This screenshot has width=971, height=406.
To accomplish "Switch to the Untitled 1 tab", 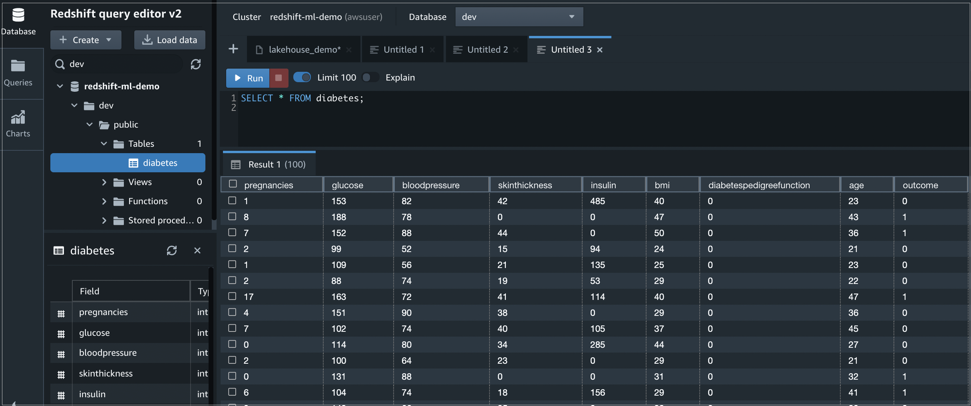I will point(403,49).
